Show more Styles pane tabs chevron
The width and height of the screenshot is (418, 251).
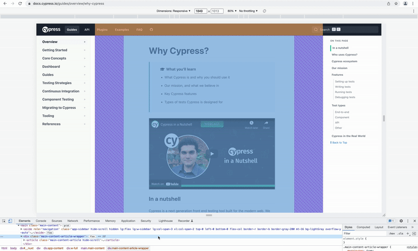coord(412,227)
